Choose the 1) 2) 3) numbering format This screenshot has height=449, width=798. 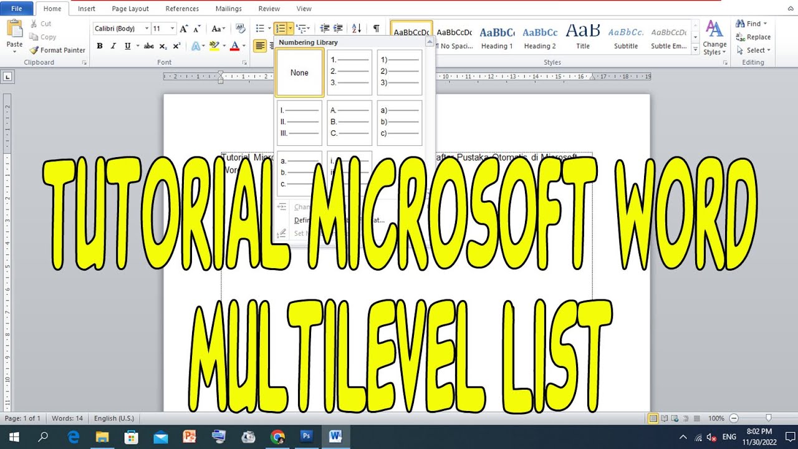[400, 72]
